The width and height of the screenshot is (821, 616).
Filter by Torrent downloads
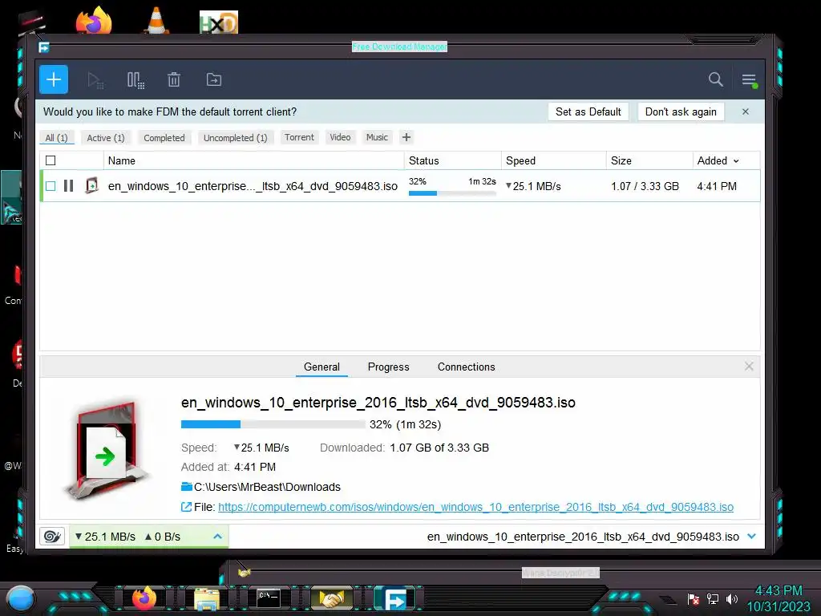tap(300, 137)
